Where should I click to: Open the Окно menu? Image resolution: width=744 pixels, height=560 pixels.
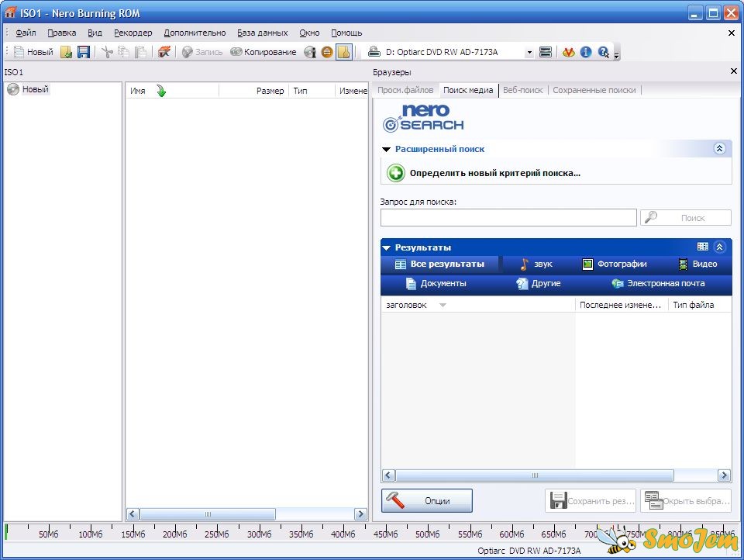click(309, 33)
